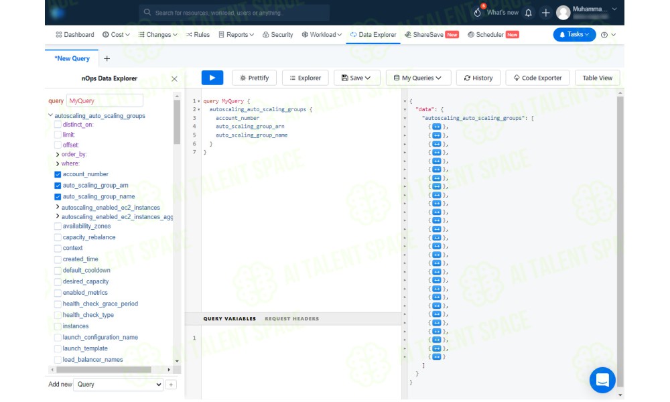Open the What's new flame icon
The width and height of the screenshot is (670, 402).
click(x=478, y=12)
